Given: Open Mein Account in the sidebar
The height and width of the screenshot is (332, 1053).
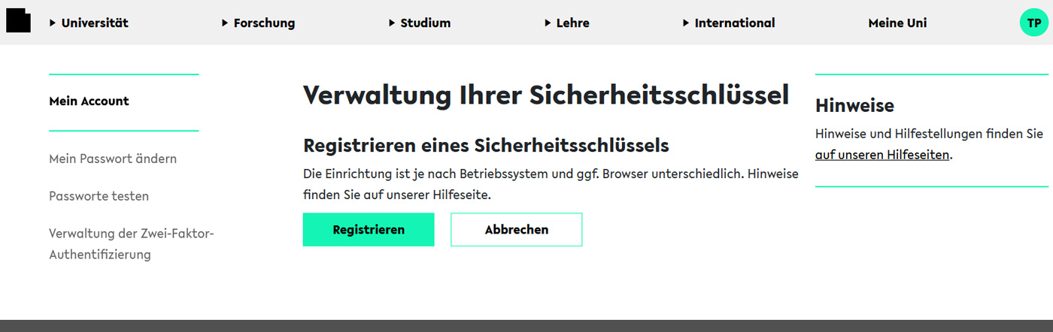Looking at the screenshot, I should click(x=89, y=101).
